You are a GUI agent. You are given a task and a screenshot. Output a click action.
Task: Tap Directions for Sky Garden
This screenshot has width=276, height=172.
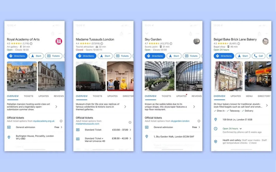pyautogui.click(x=155, y=56)
